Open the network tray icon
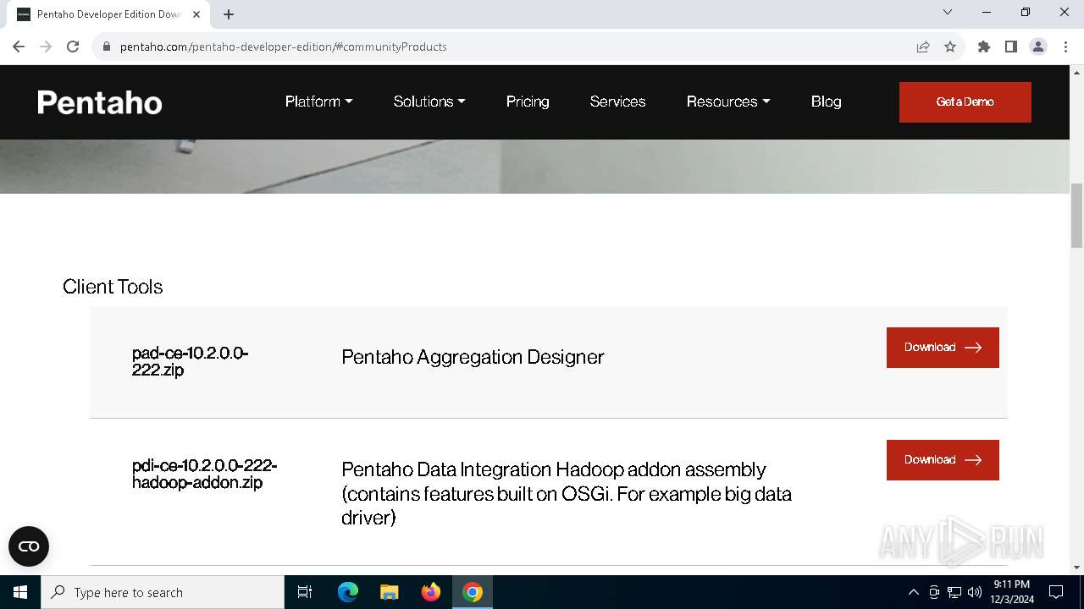 pyautogui.click(x=954, y=592)
